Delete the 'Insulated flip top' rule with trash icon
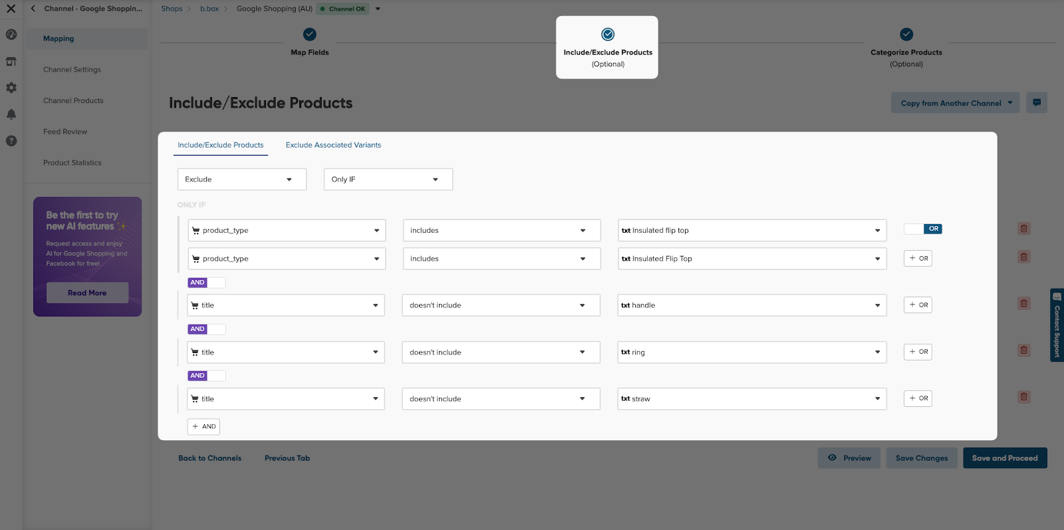 point(1024,229)
